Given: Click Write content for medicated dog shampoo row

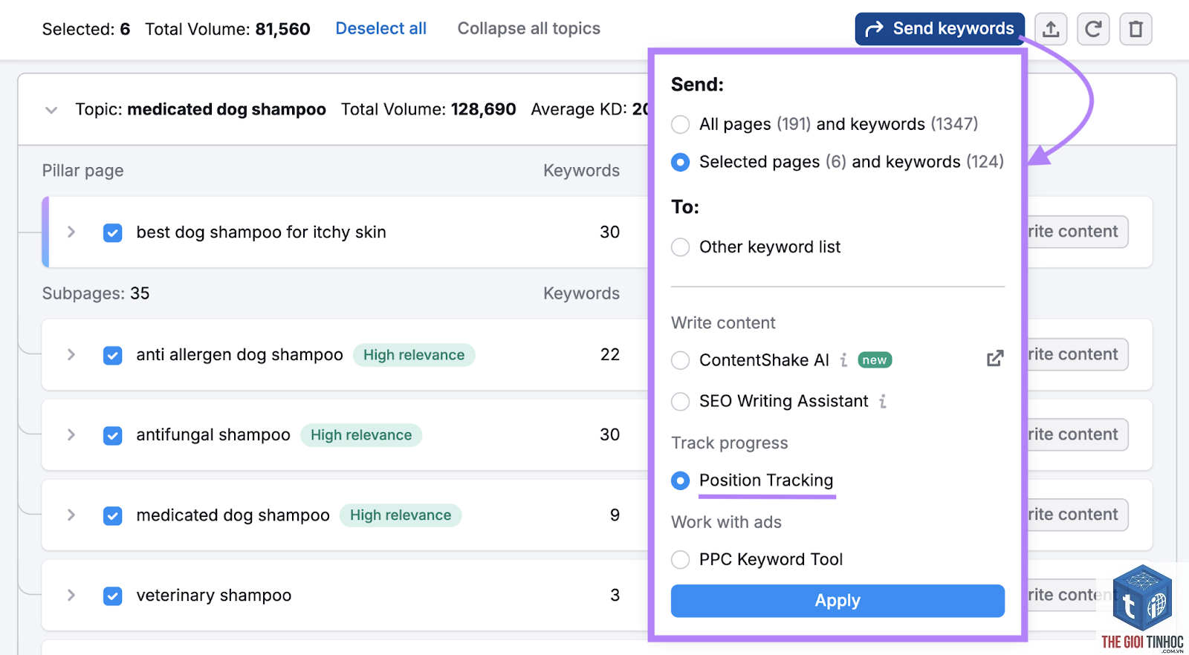Looking at the screenshot, I should [x=1077, y=515].
